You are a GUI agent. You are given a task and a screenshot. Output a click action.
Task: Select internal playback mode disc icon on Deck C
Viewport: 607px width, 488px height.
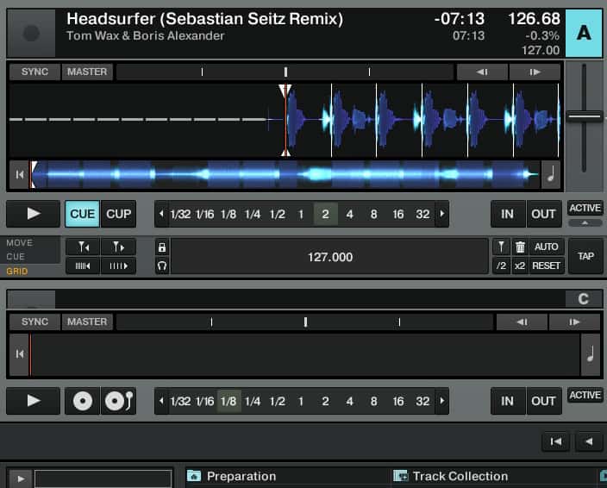[x=83, y=401]
